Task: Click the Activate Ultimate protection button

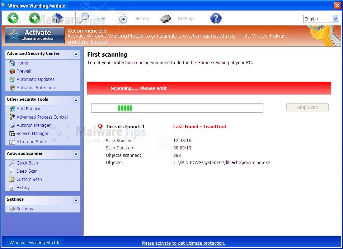Action: point(34,35)
